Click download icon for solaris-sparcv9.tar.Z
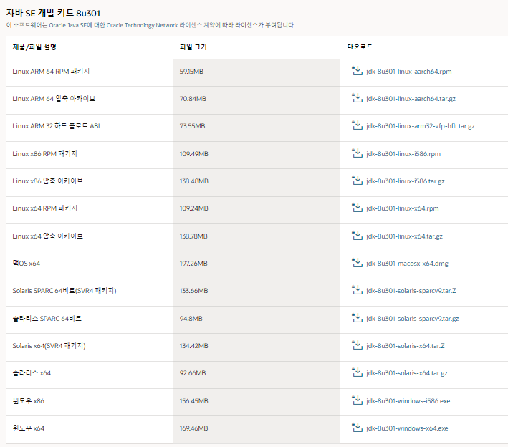Viewport: 508px width, 447px height. pyautogui.click(x=357, y=290)
